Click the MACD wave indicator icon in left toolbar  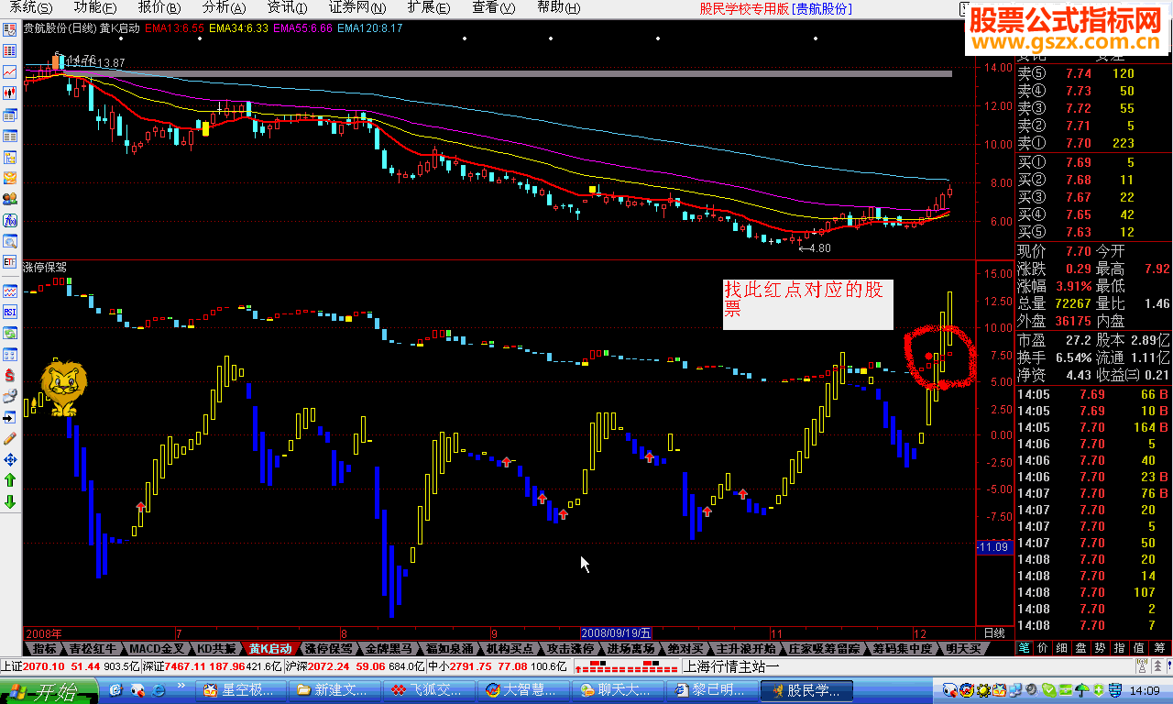tap(10, 291)
